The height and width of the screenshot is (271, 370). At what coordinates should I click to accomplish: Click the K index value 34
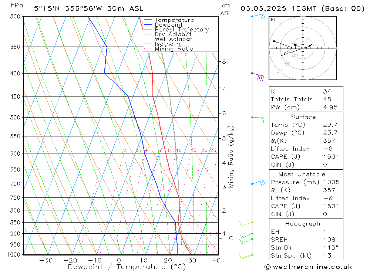[x=327, y=91]
